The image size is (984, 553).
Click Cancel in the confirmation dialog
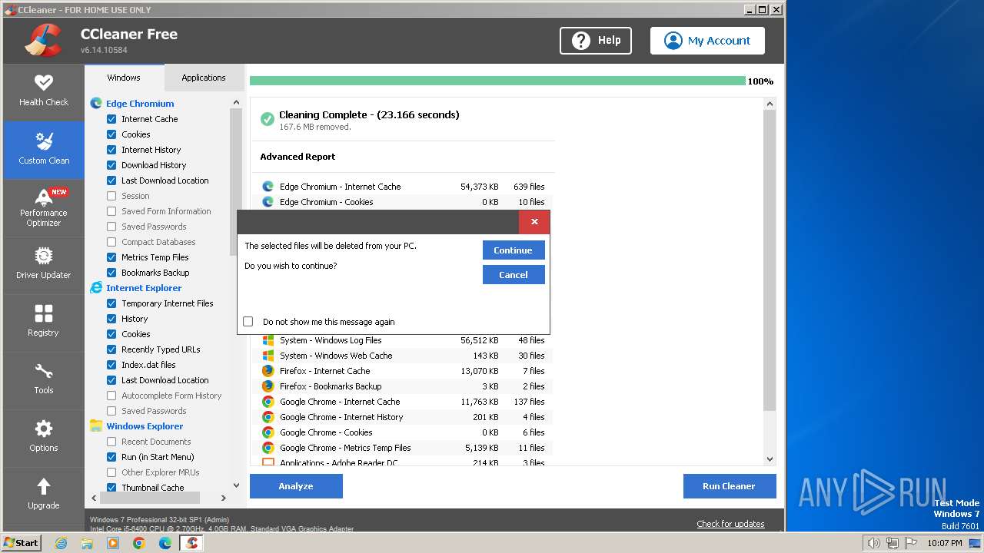coord(514,275)
